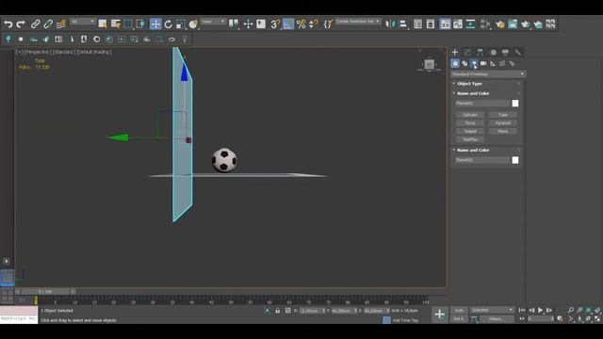Select the Helpers create category
This screenshot has width=603, height=339.
(493, 64)
